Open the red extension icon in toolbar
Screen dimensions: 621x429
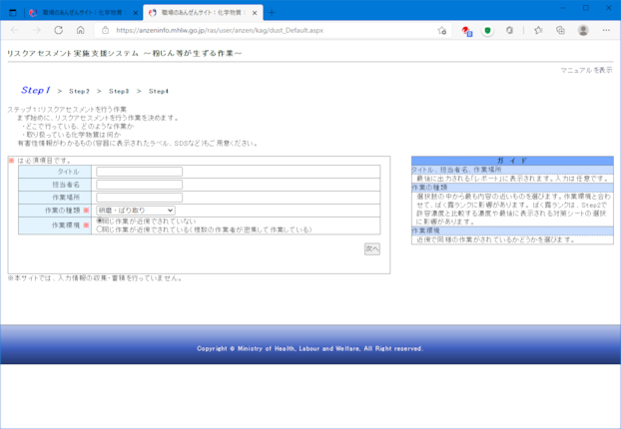(x=466, y=31)
